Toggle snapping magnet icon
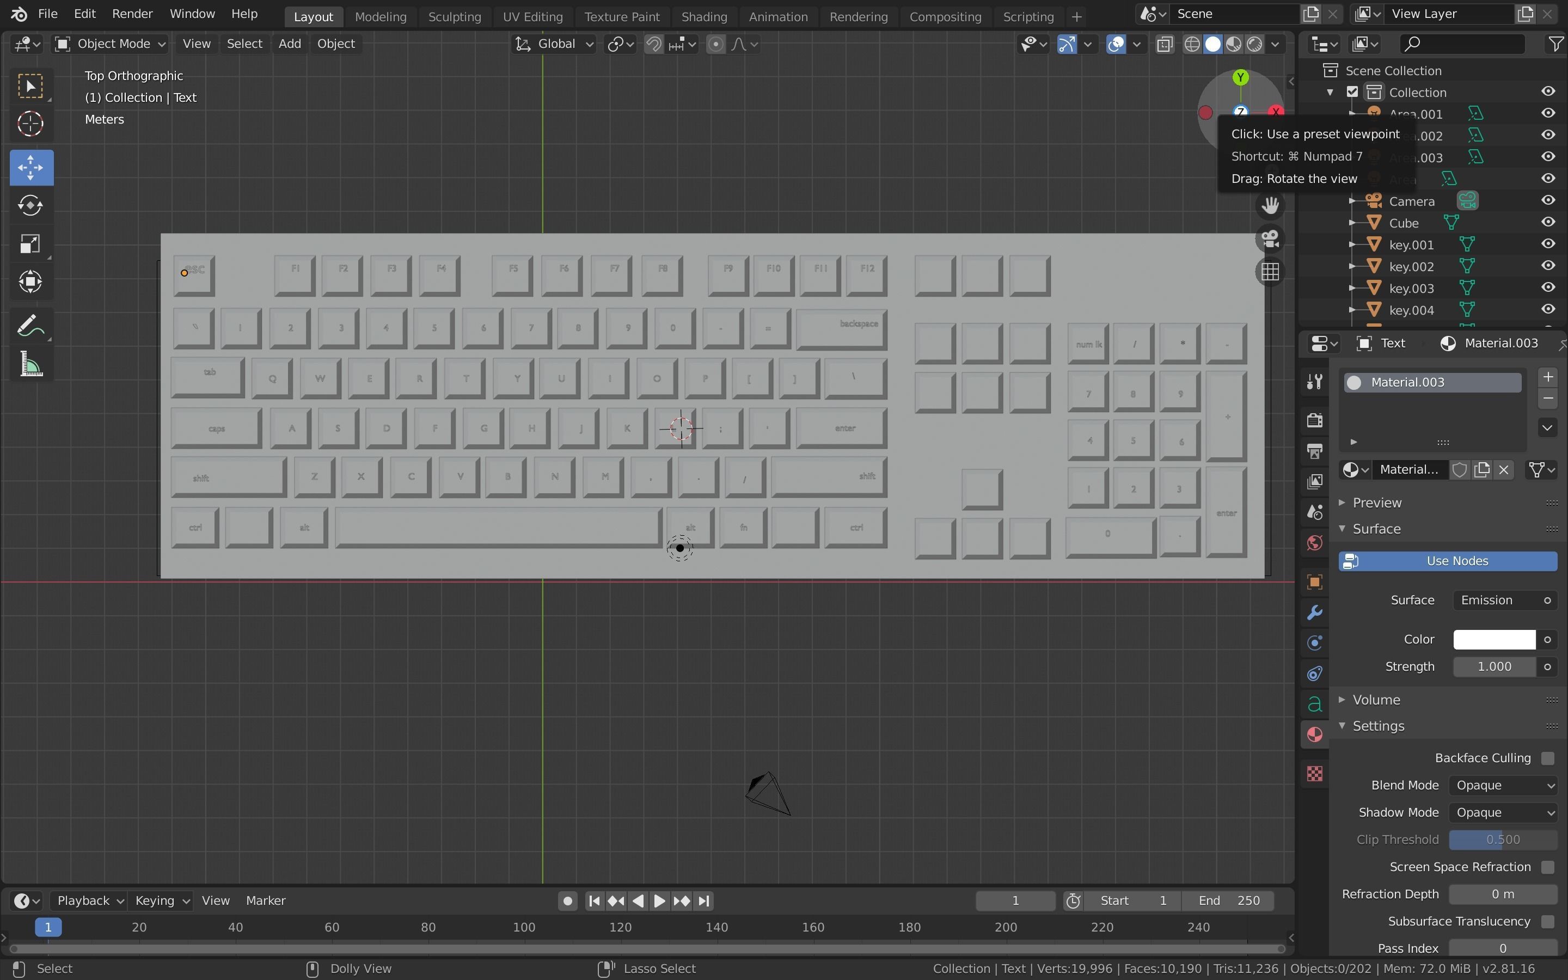 coord(654,44)
